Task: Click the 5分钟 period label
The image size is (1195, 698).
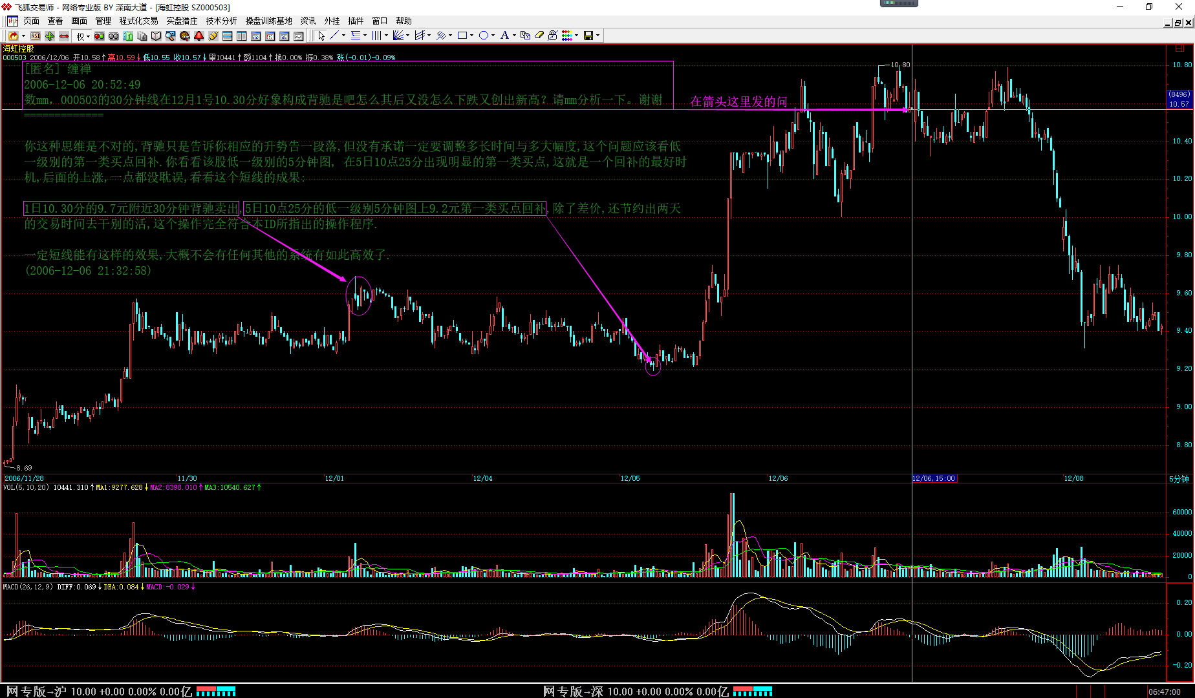Action: [1178, 479]
